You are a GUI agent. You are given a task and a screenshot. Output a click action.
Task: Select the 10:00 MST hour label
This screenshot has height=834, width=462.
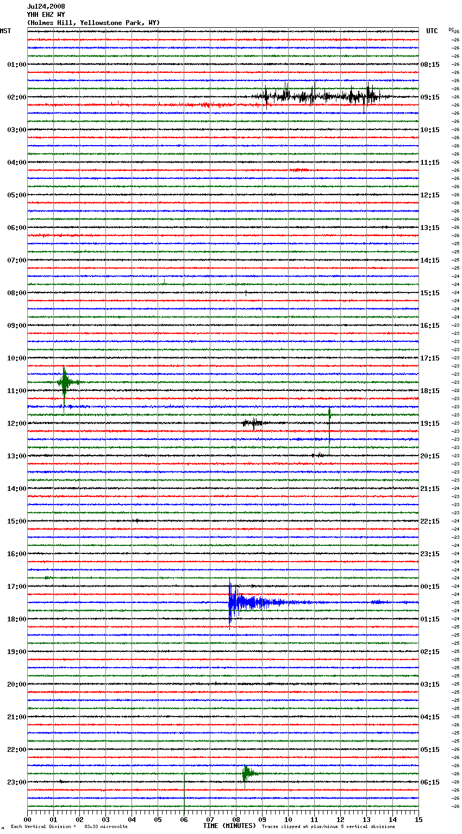(x=17, y=358)
